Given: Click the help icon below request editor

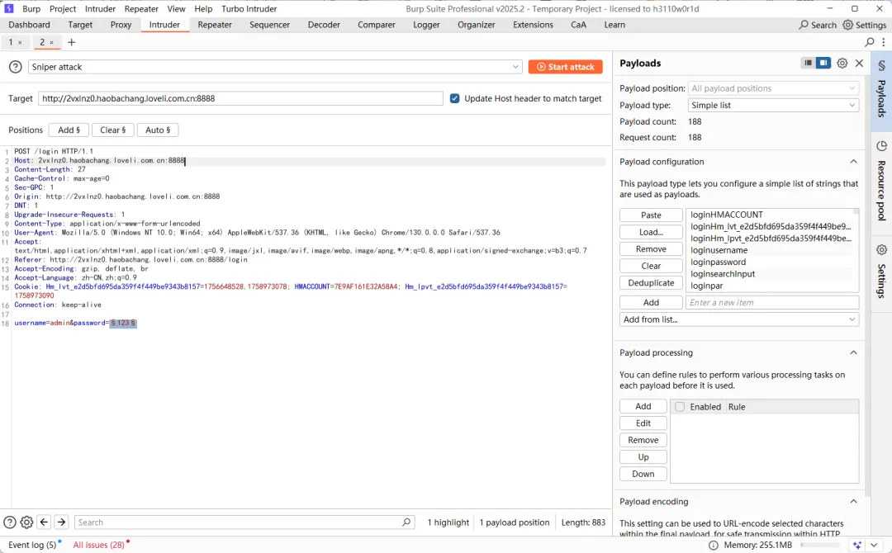Looking at the screenshot, I should (x=10, y=522).
